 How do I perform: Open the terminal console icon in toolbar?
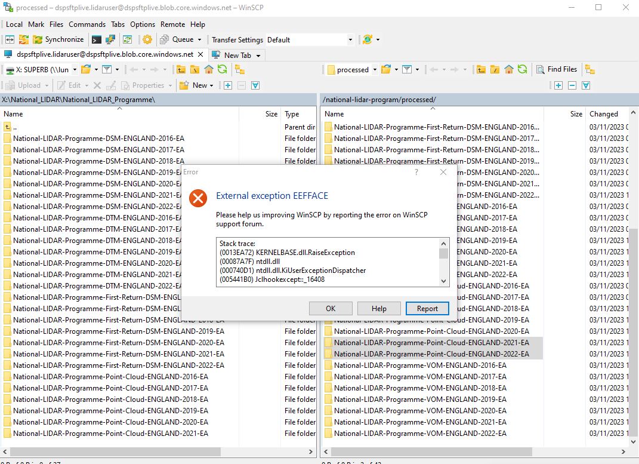(x=95, y=39)
